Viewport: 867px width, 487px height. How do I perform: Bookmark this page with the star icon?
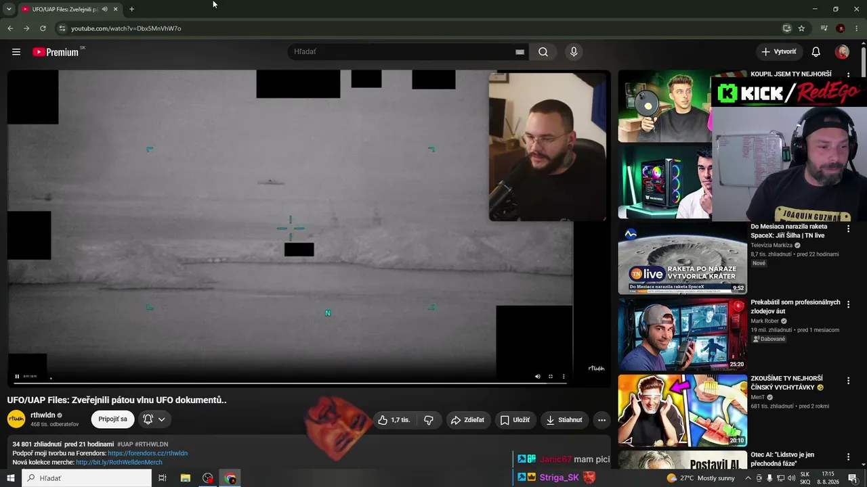click(801, 28)
